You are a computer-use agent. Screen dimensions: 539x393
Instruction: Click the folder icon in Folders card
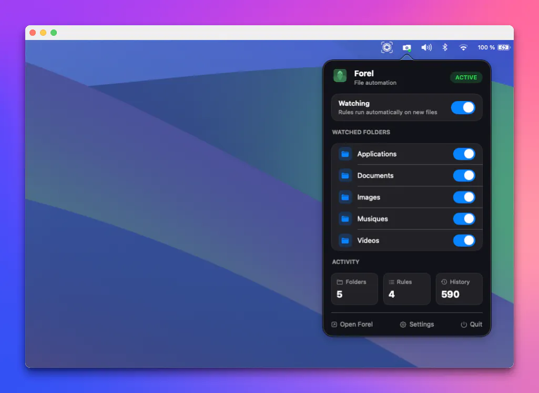click(x=340, y=282)
